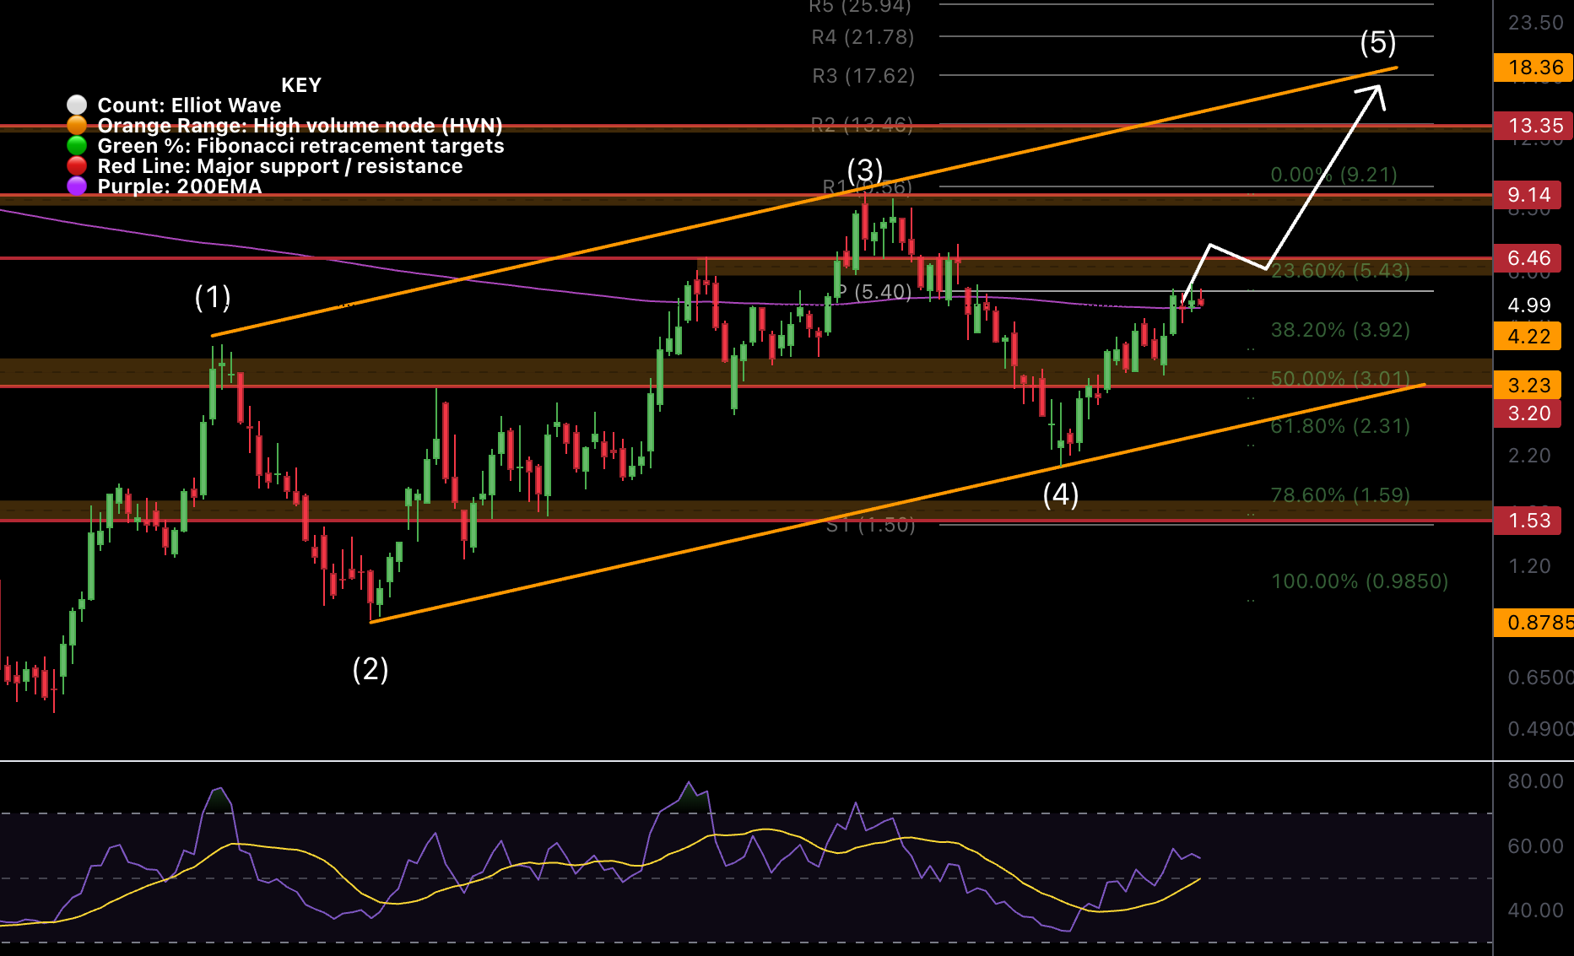
Task: Click the 60.00 RSI axis value
Action: coord(1536,846)
